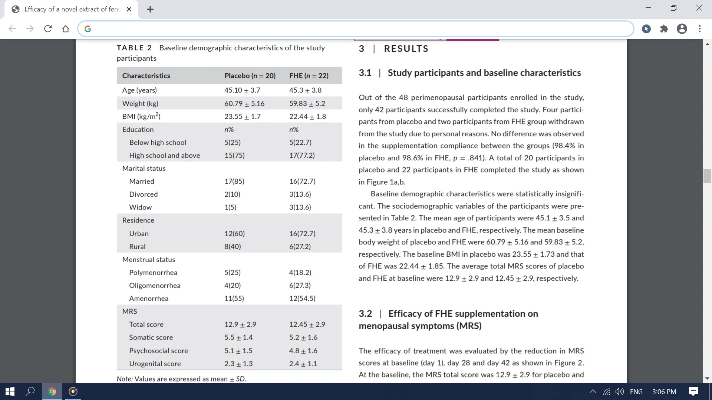Go forward to the next page

(30, 29)
